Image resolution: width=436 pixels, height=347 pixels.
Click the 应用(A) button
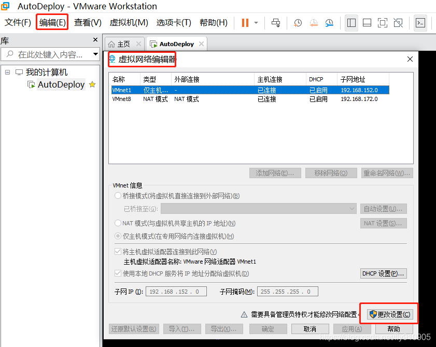click(x=352, y=329)
